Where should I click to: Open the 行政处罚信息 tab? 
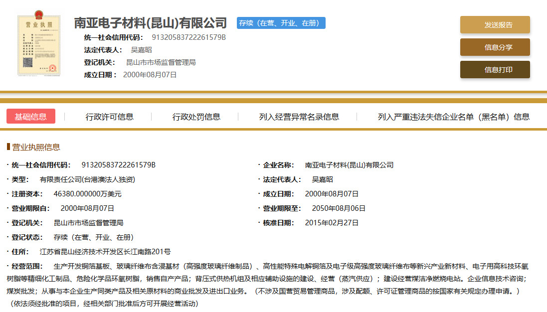196,117
